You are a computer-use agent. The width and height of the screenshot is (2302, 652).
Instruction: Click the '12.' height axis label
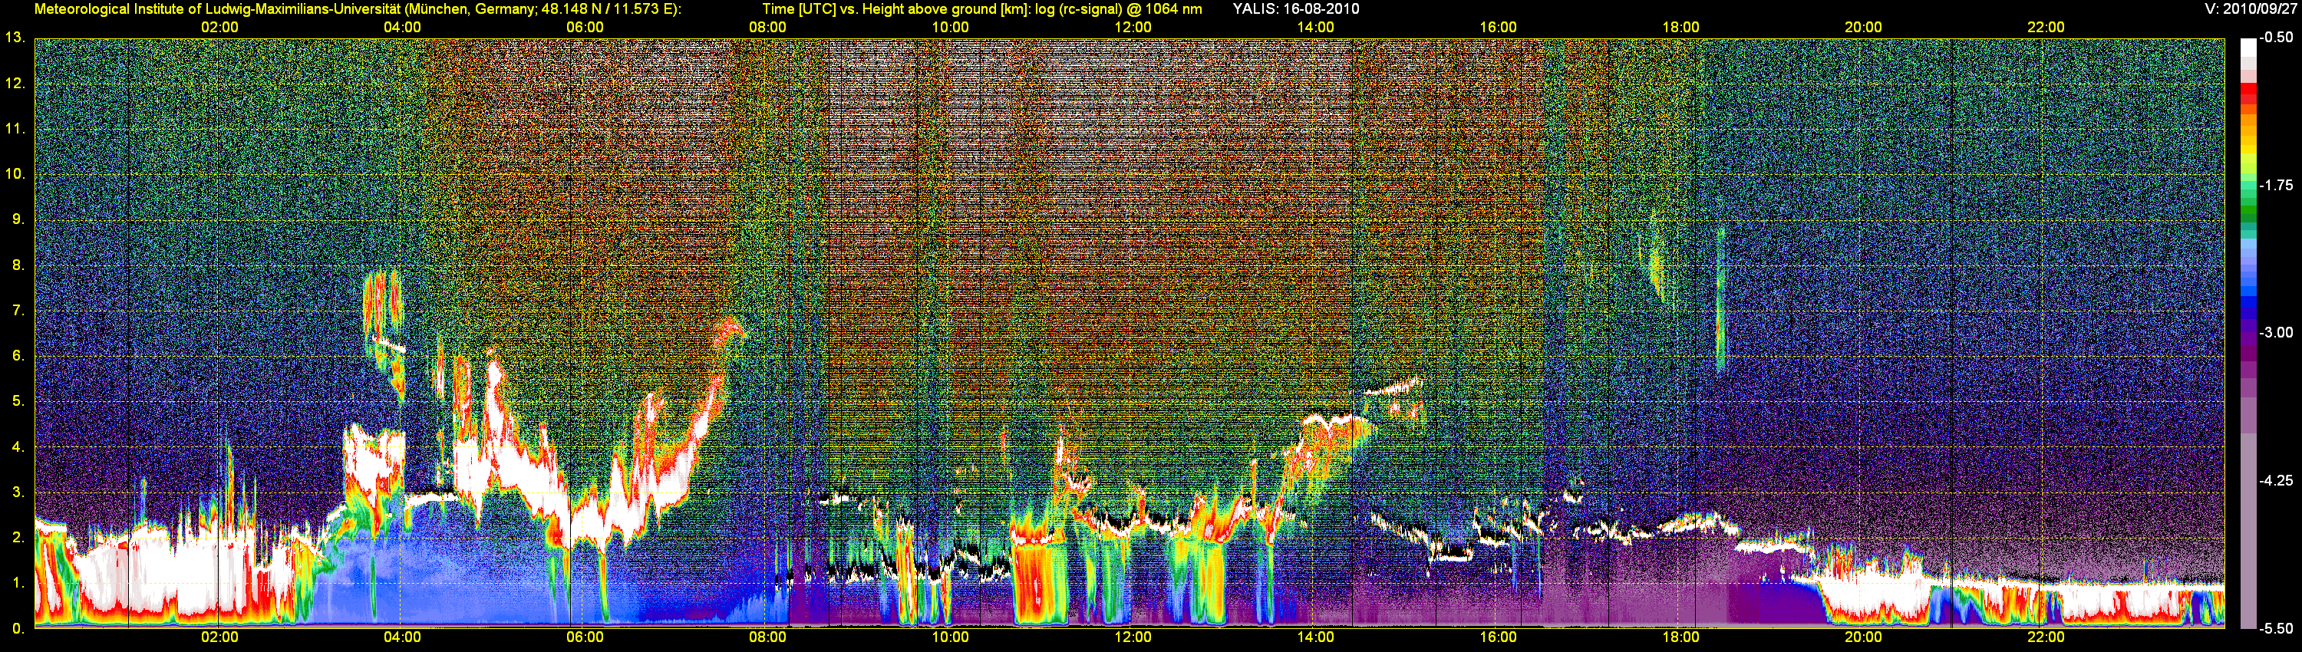click(x=15, y=83)
